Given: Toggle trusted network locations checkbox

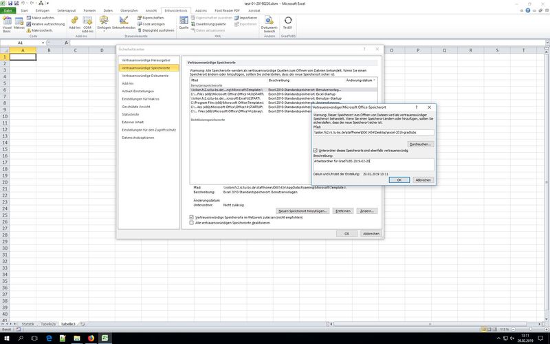Looking at the screenshot, I should (191, 217).
